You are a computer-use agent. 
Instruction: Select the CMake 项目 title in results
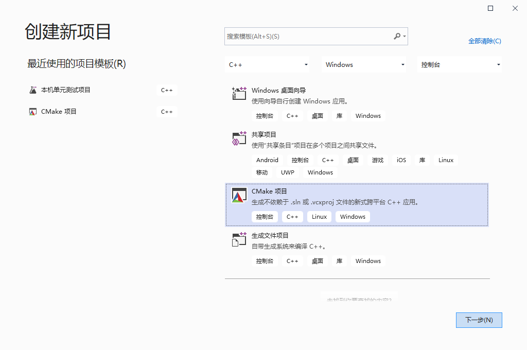click(x=269, y=191)
